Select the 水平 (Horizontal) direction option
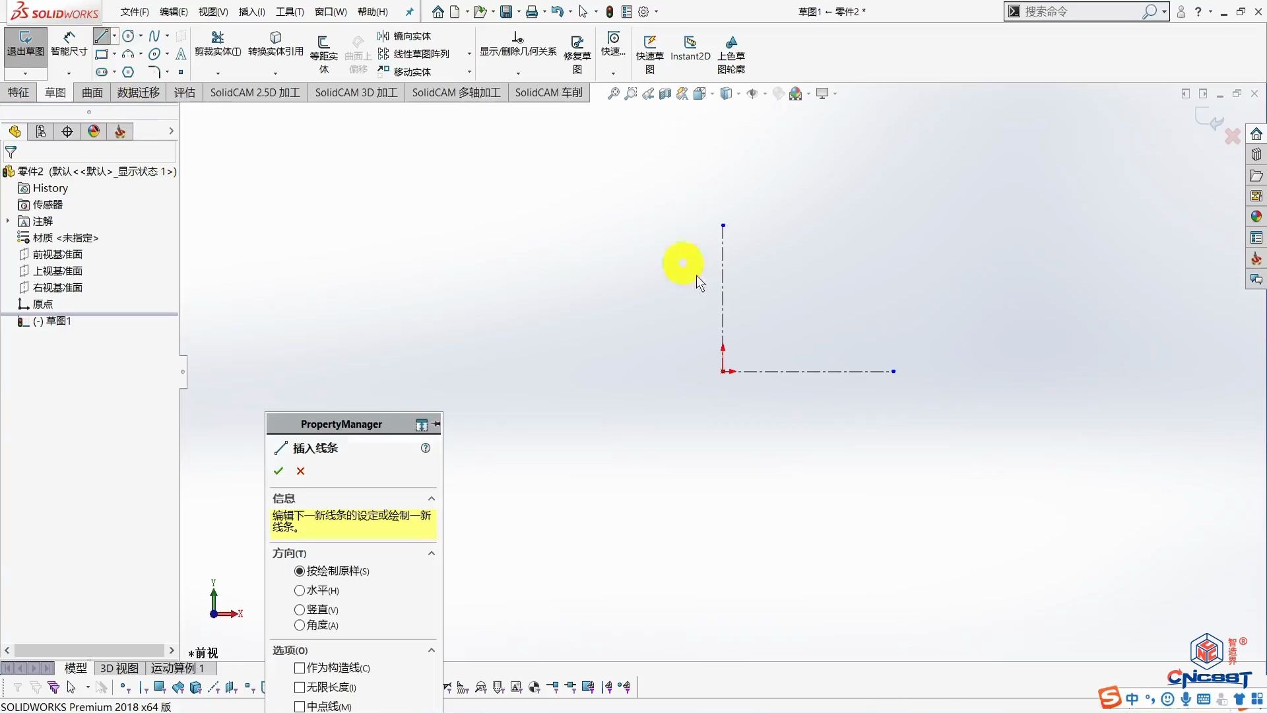This screenshot has width=1267, height=713. 300,590
